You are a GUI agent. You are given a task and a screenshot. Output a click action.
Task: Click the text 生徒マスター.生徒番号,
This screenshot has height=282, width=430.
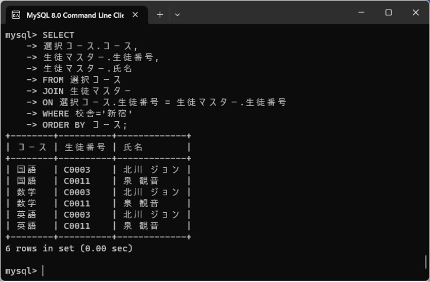[x=101, y=58]
